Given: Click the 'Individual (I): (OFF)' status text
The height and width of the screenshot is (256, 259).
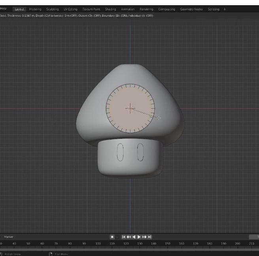Looking at the screenshot, I should click(x=141, y=15).
